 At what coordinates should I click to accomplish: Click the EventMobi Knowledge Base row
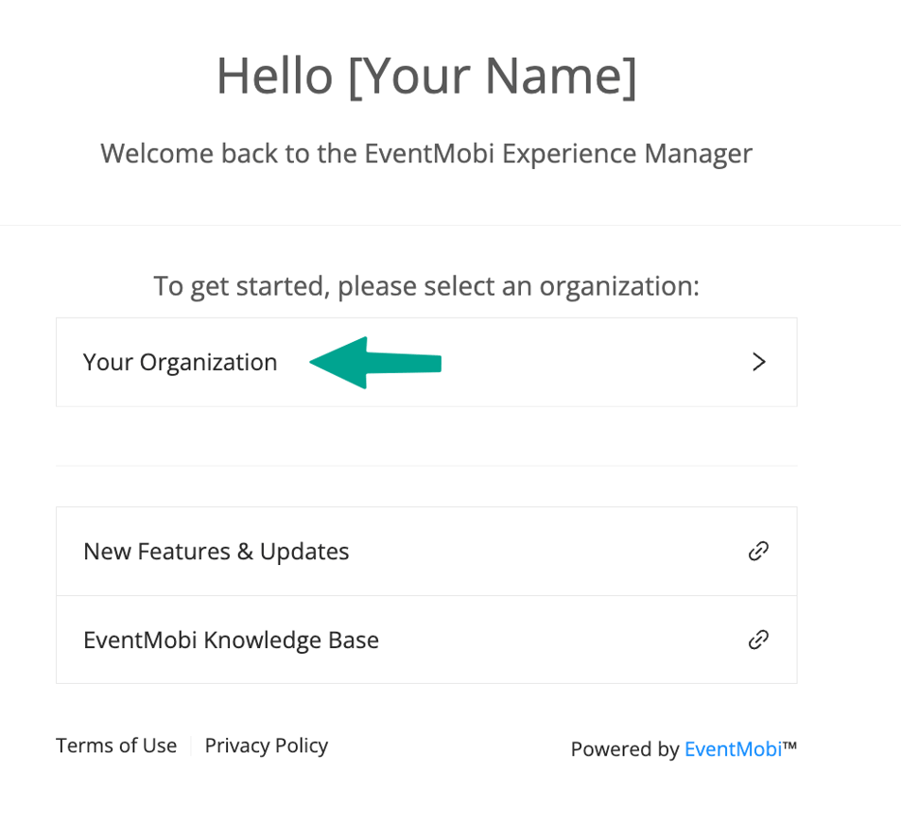[x=425, y=640]
